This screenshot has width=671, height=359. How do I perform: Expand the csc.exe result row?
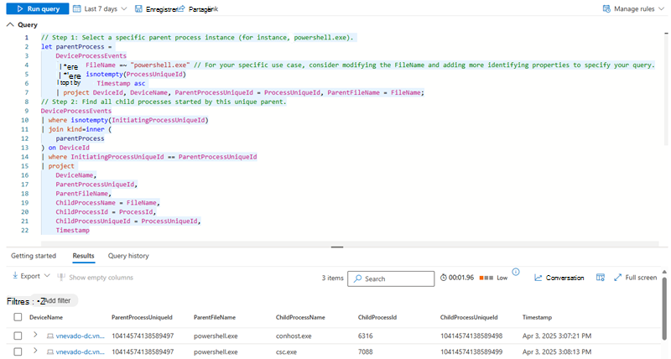click(35, 351)
